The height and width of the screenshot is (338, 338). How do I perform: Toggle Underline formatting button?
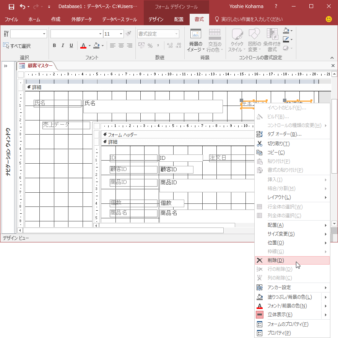(x=71, y=45)
